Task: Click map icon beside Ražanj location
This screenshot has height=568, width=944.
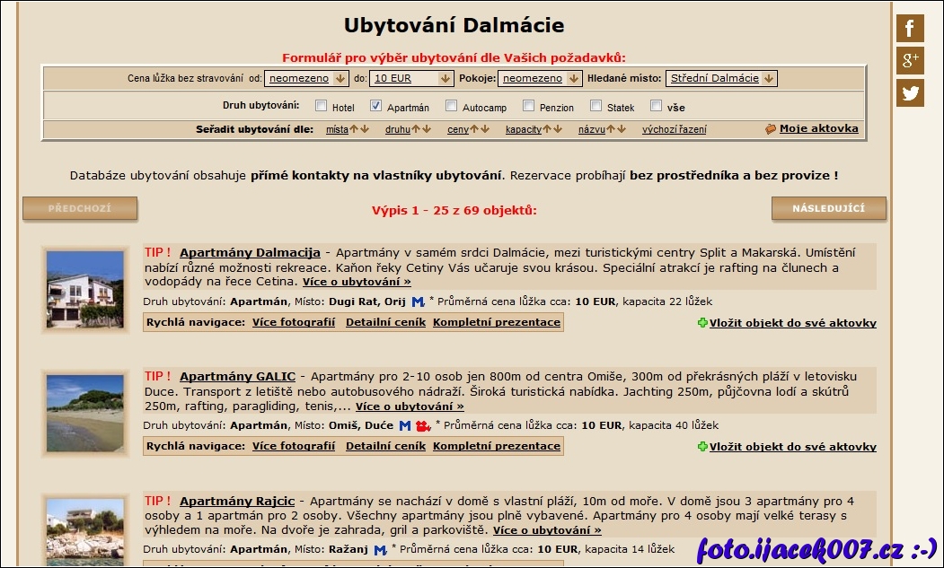Action: pos(380,550)
